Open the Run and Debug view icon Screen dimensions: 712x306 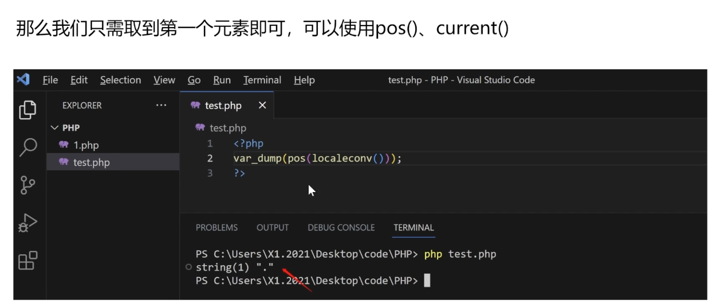click(28, 223)
